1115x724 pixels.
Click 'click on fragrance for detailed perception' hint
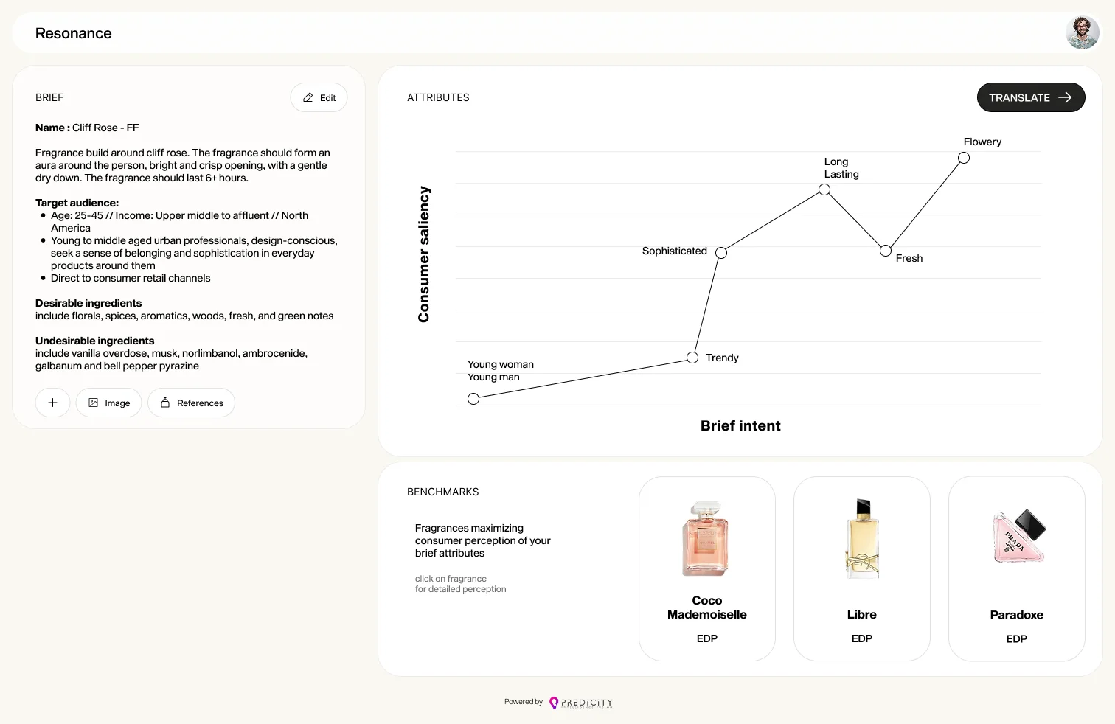[x=461, y=584]
